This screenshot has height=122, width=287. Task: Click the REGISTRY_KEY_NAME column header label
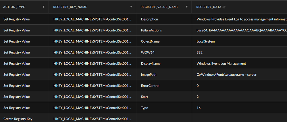coord(70,7)
